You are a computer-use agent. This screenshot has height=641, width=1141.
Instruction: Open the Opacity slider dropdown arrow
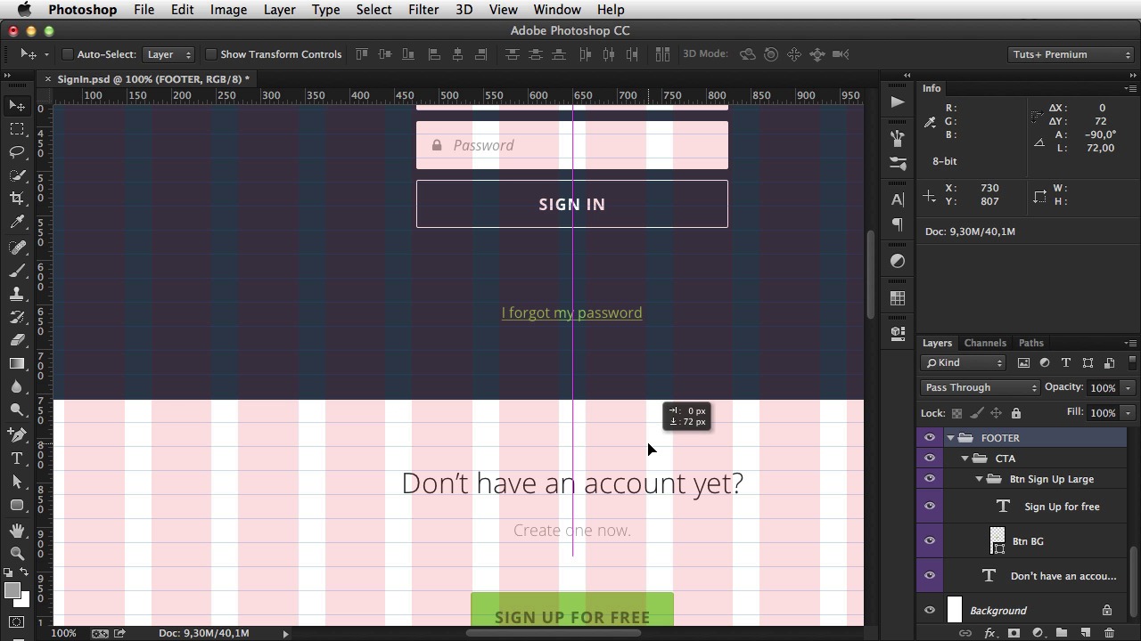point(1128,387)
